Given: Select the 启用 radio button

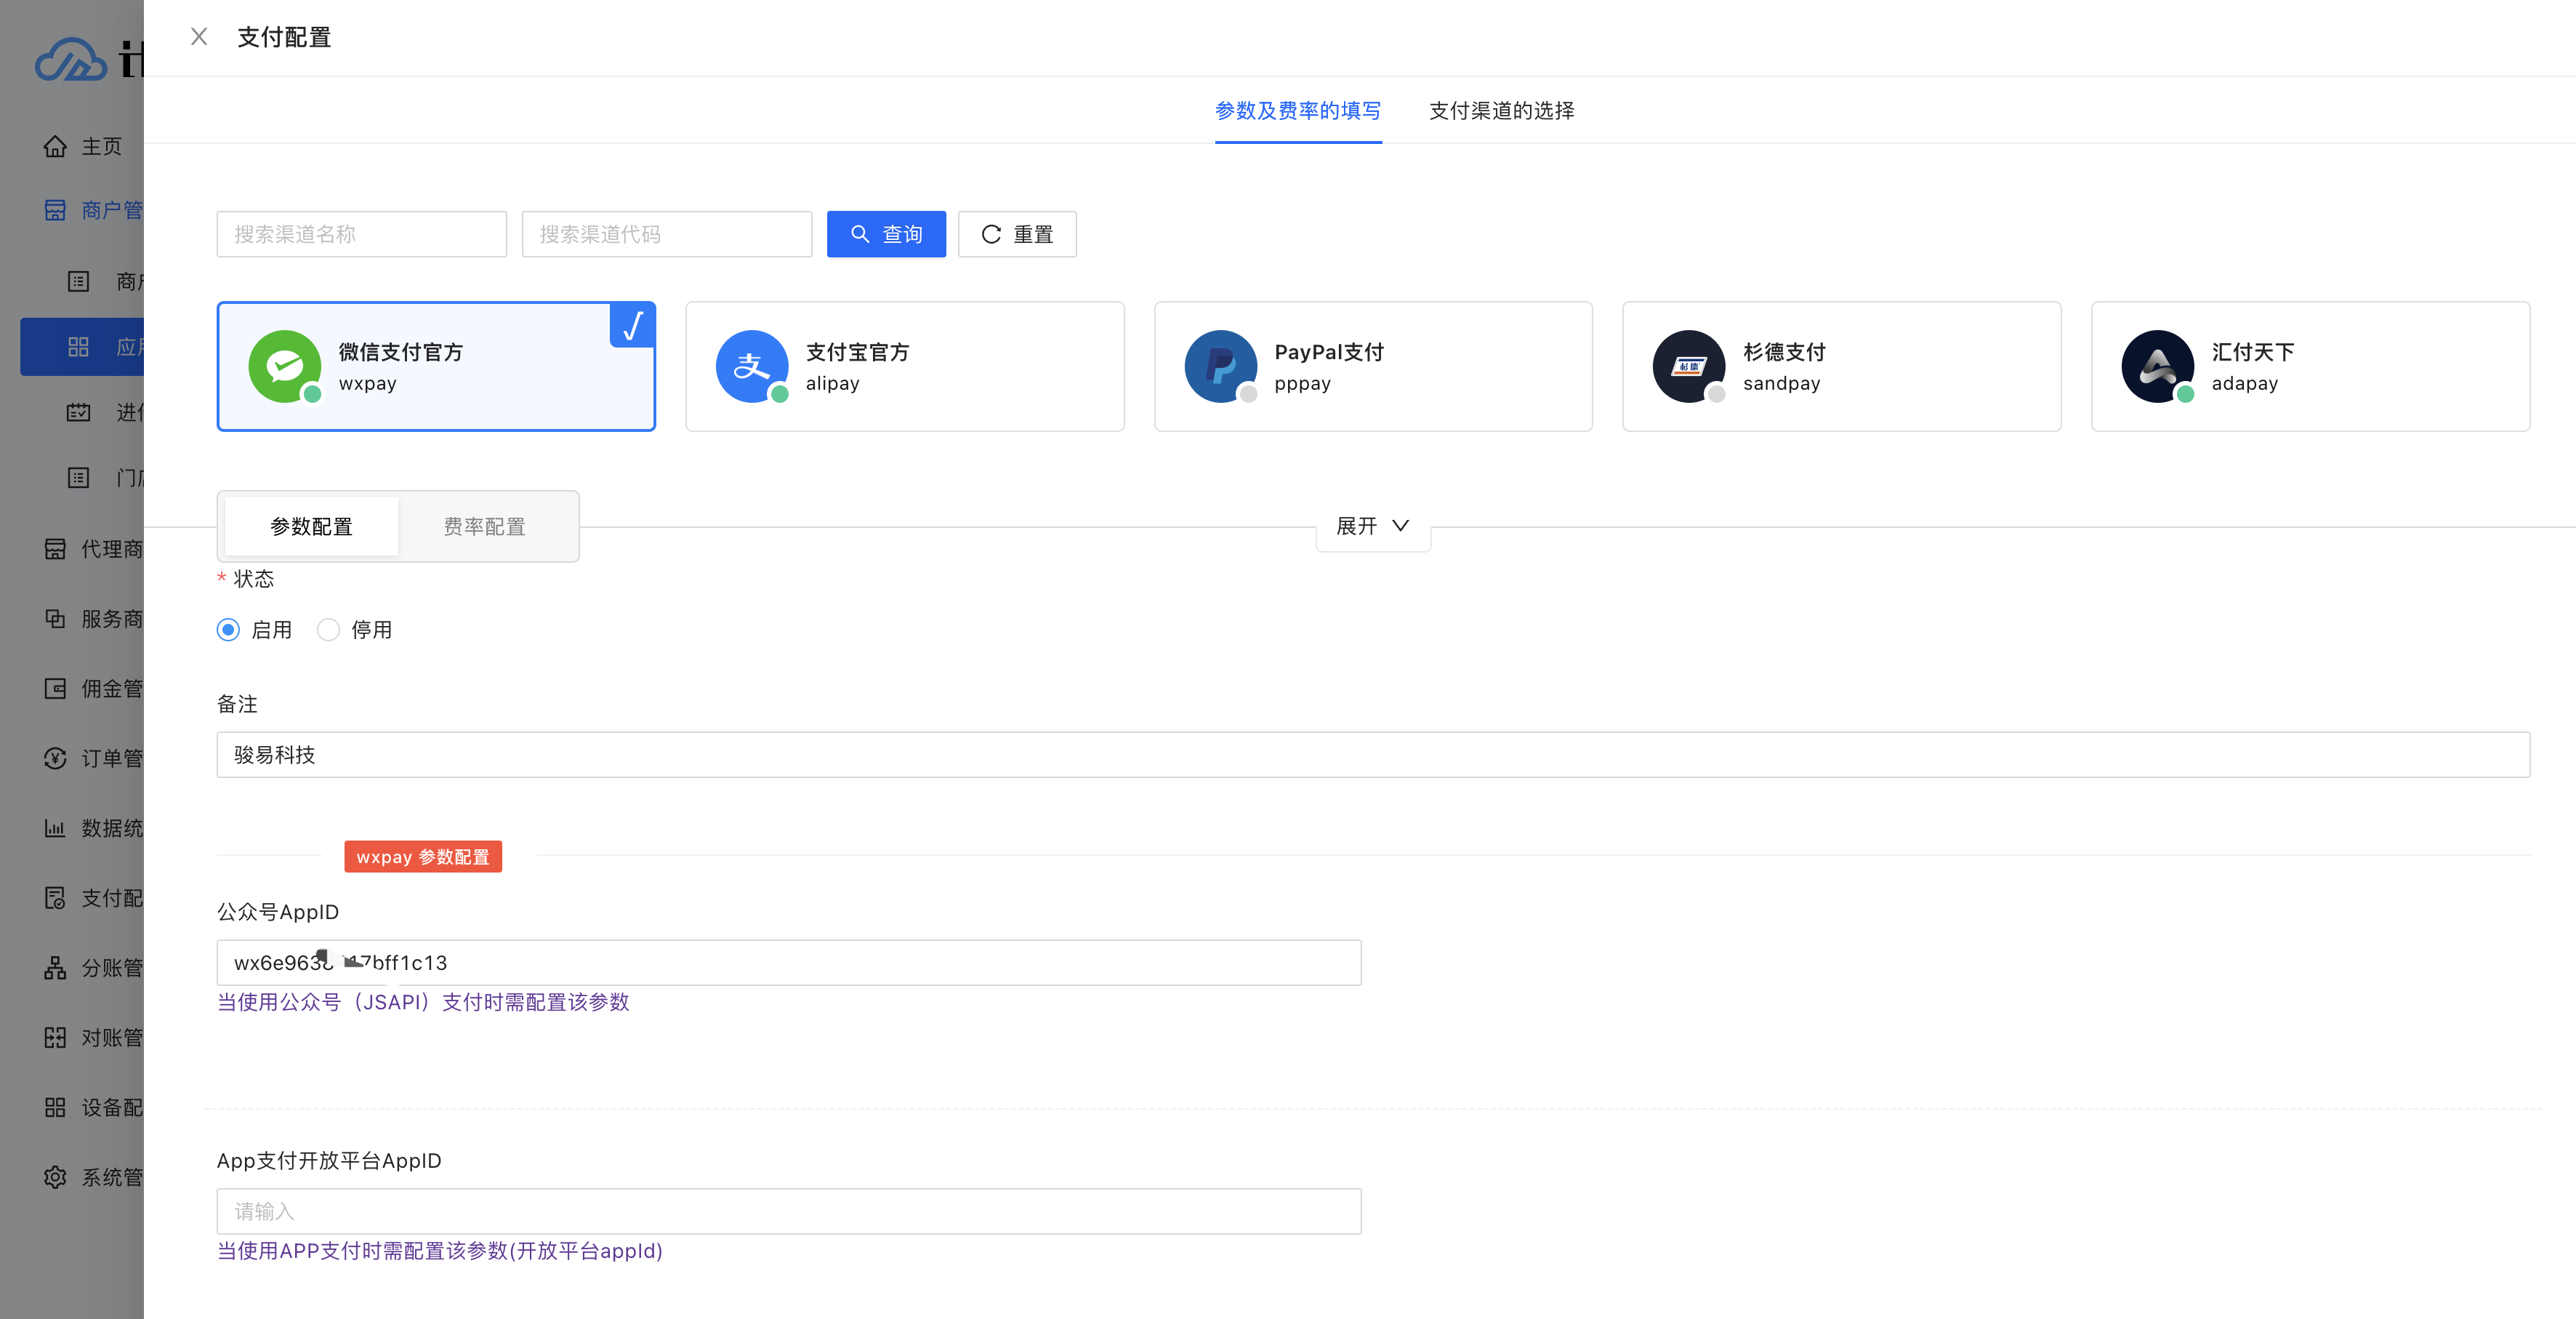Looking at the screenshot, I should [228, 630].
